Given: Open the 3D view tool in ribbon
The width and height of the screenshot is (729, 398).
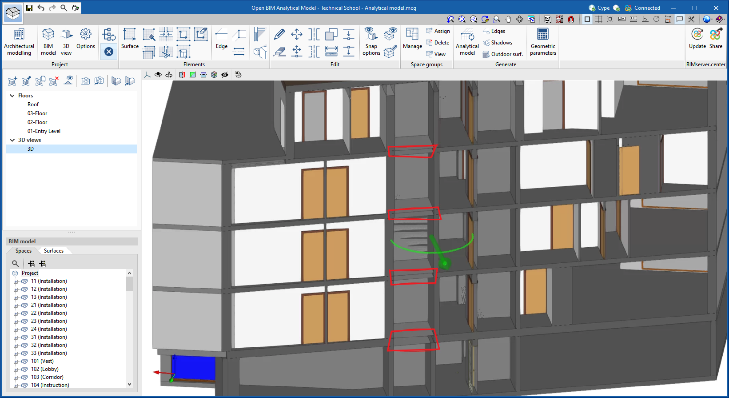Looking at the screenshot, I should pos(66,42).
